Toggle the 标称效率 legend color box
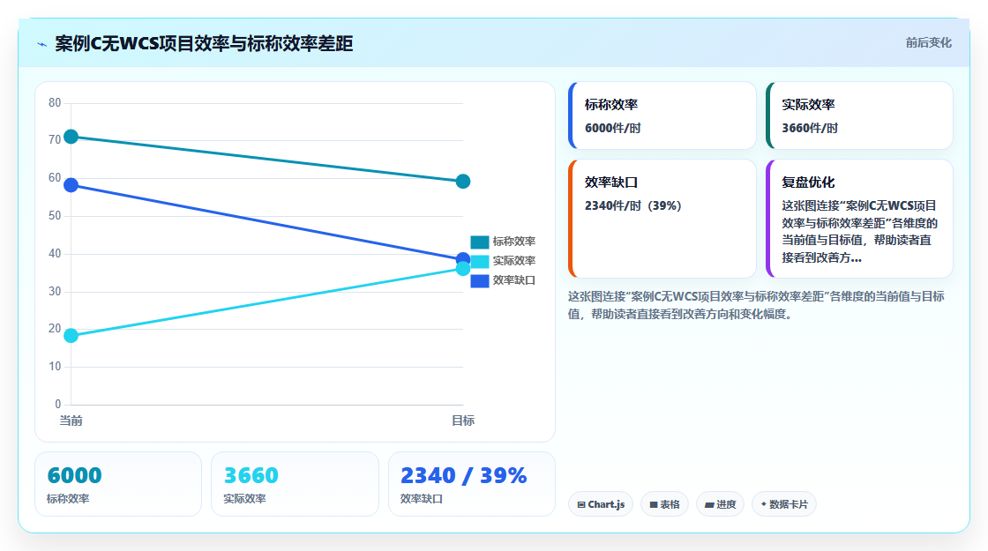The width and height of the screenshot is (988, 551). pyautogui.click(x=480, y=242)
